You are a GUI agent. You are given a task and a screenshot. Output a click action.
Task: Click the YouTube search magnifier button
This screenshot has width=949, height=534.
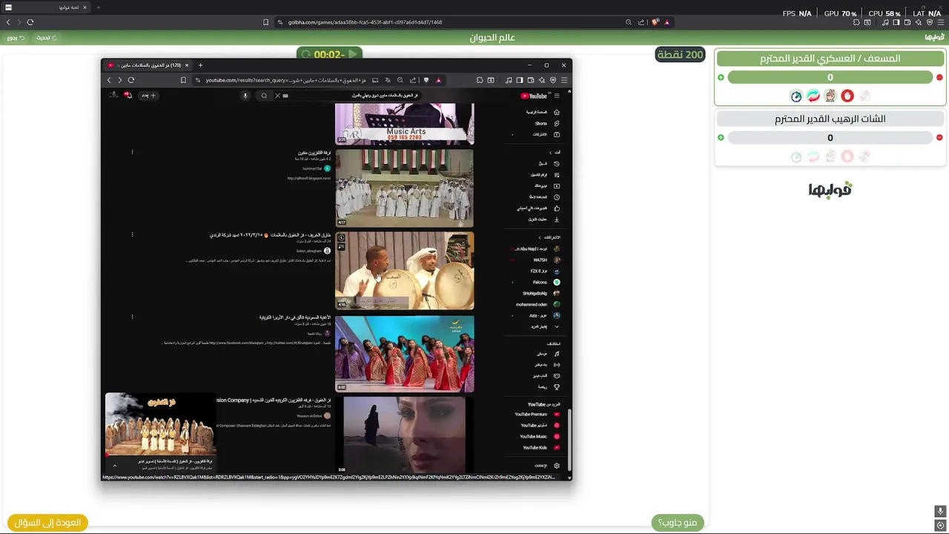point(264,96)
